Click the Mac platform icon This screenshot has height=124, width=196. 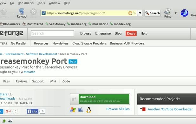tap(81, 110)
